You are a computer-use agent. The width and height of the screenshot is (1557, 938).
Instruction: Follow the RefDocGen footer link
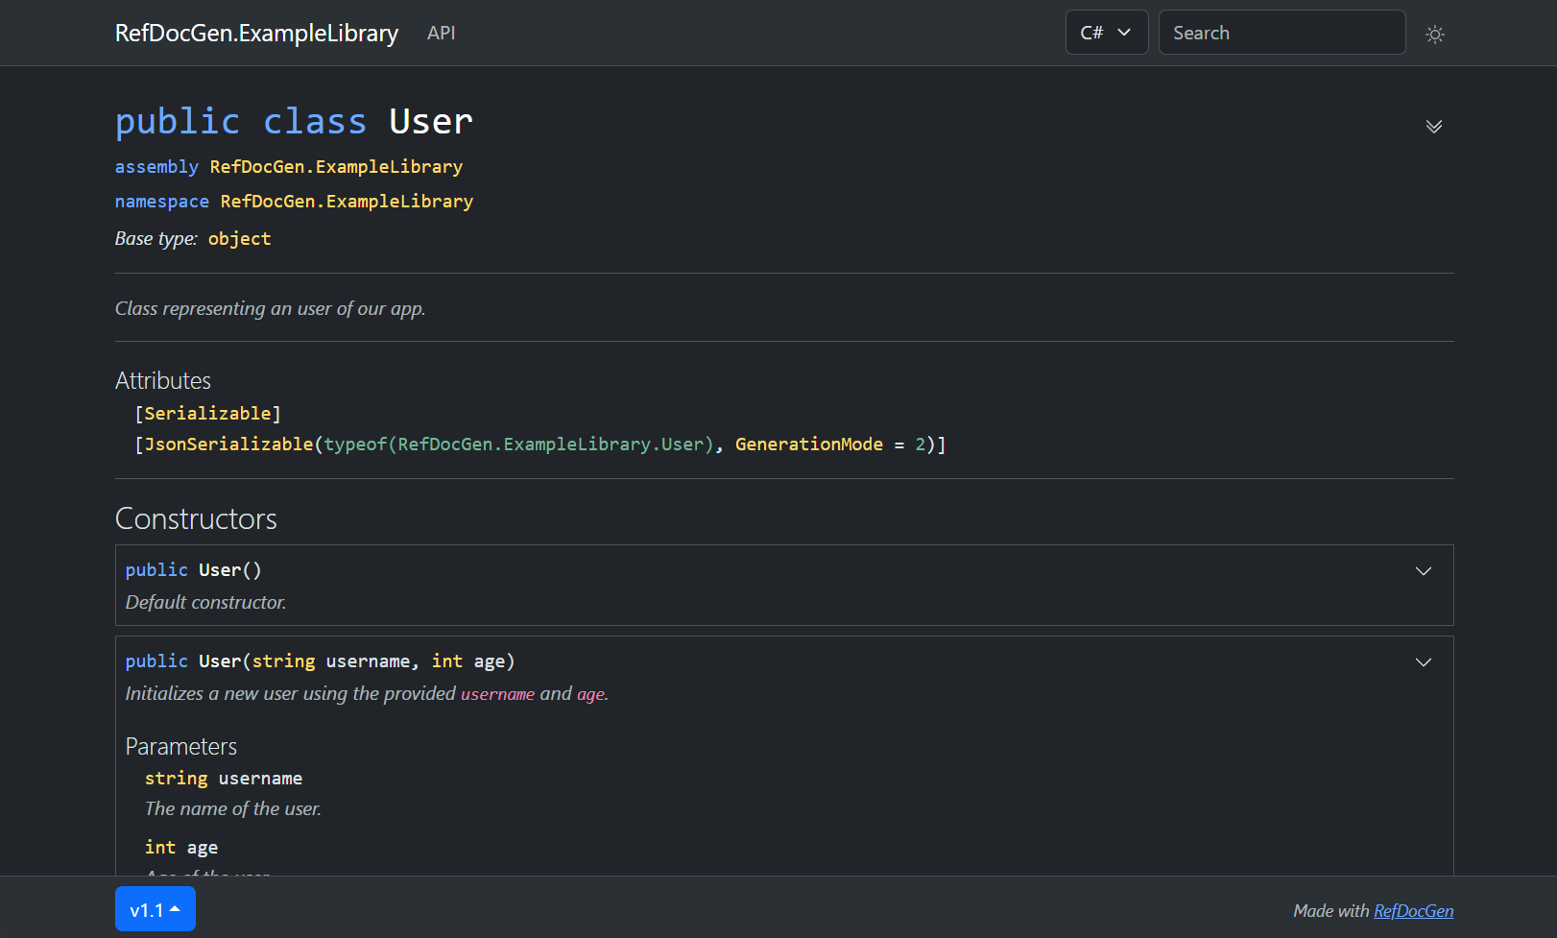tap(1413, 911)
